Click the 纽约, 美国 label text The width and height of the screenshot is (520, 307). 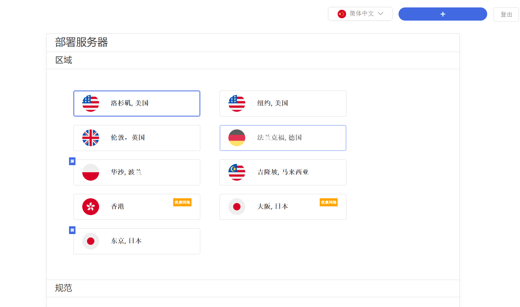(x=273, y=103)
